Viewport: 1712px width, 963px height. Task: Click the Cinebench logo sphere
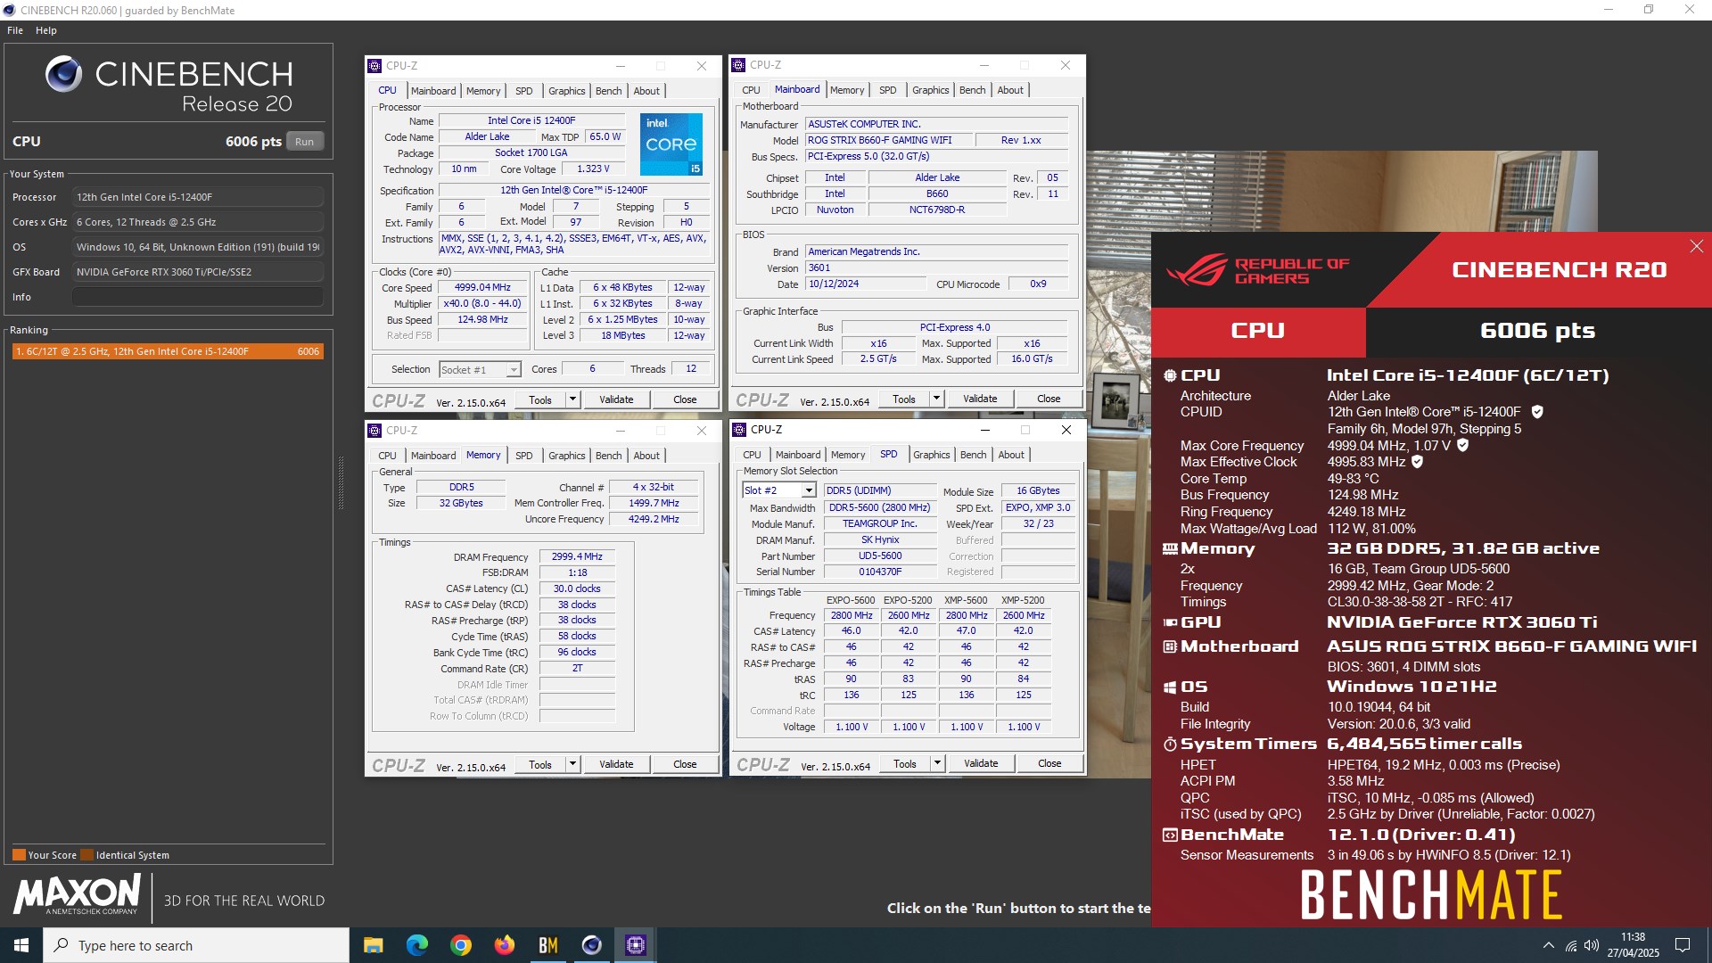click(64, 74)
